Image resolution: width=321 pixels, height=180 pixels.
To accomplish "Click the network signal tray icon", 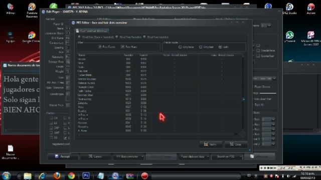I will (x=294, y=176).
